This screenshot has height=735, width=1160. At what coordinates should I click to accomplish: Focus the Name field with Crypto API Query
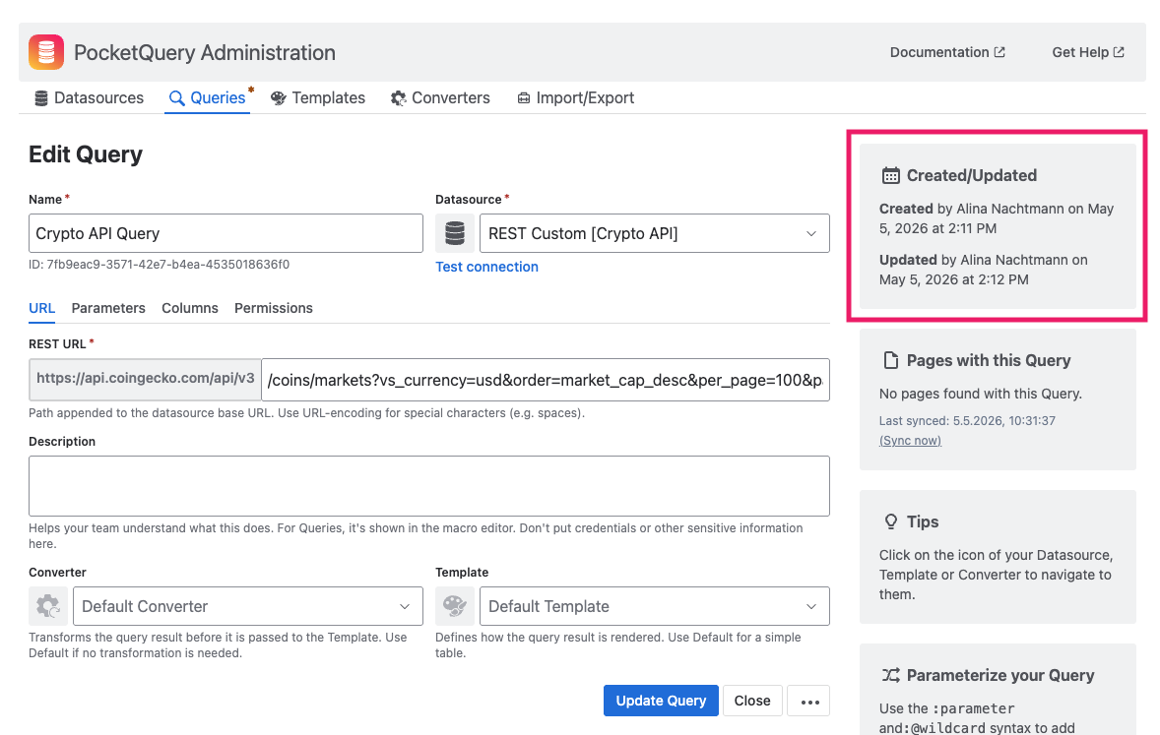click(226, 233)
